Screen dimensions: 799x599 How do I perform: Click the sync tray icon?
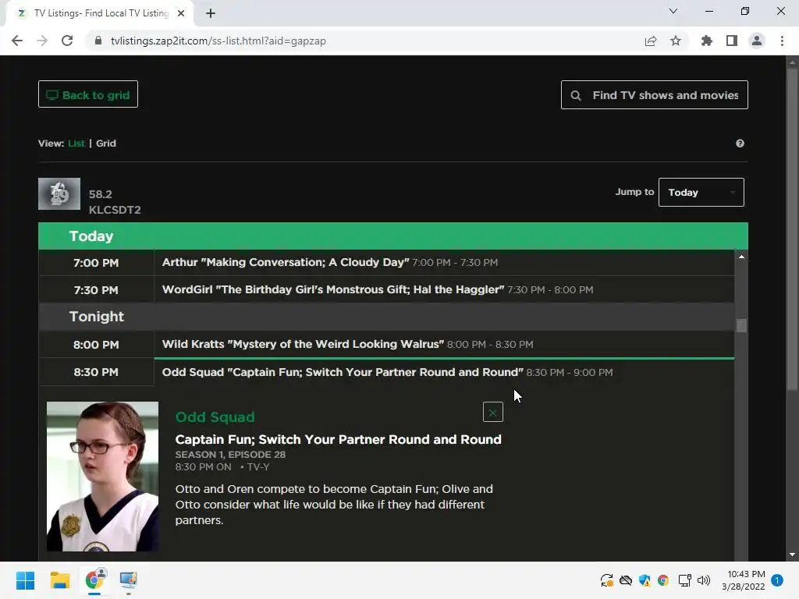tap(606, 580)
